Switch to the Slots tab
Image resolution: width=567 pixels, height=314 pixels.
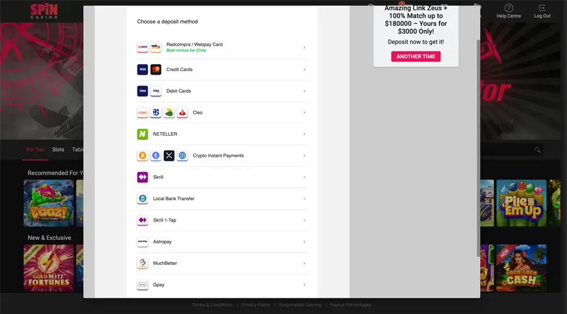(58, 150)
